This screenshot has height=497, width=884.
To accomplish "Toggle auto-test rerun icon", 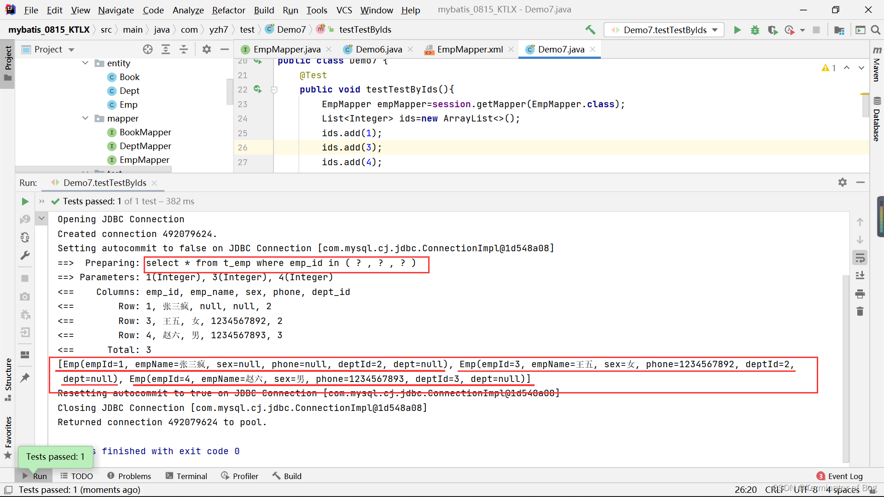I will 25,237.
